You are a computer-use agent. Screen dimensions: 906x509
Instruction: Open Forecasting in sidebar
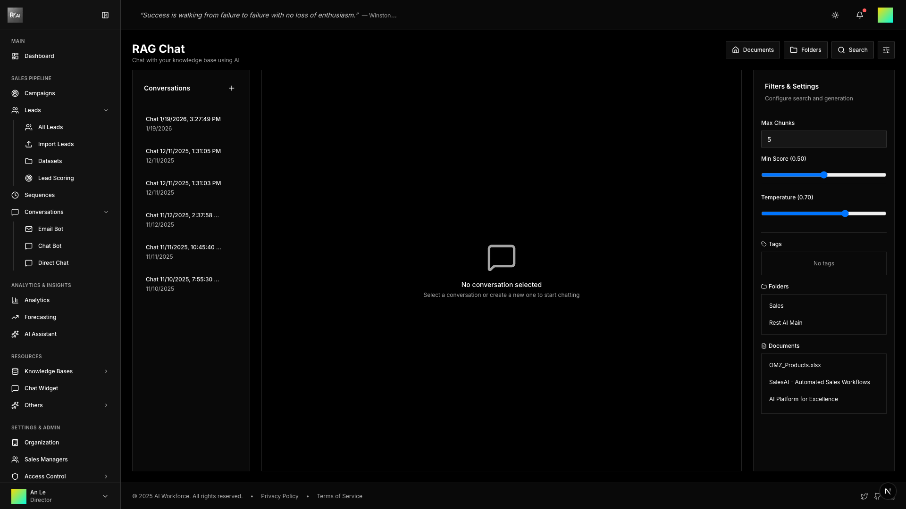[x=40, y=317]
